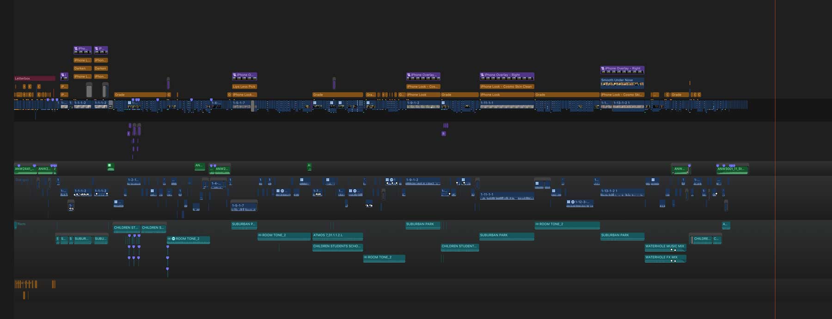This screenshot has width=832, height=319.
Task: Select video clip 1-13-1-2 1 in primary storyline
Action: 628,105
